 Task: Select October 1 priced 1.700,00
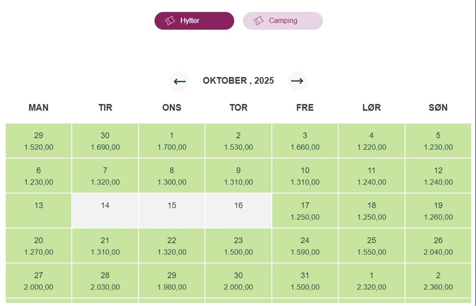pyautogui.click(x=172, y=141)
